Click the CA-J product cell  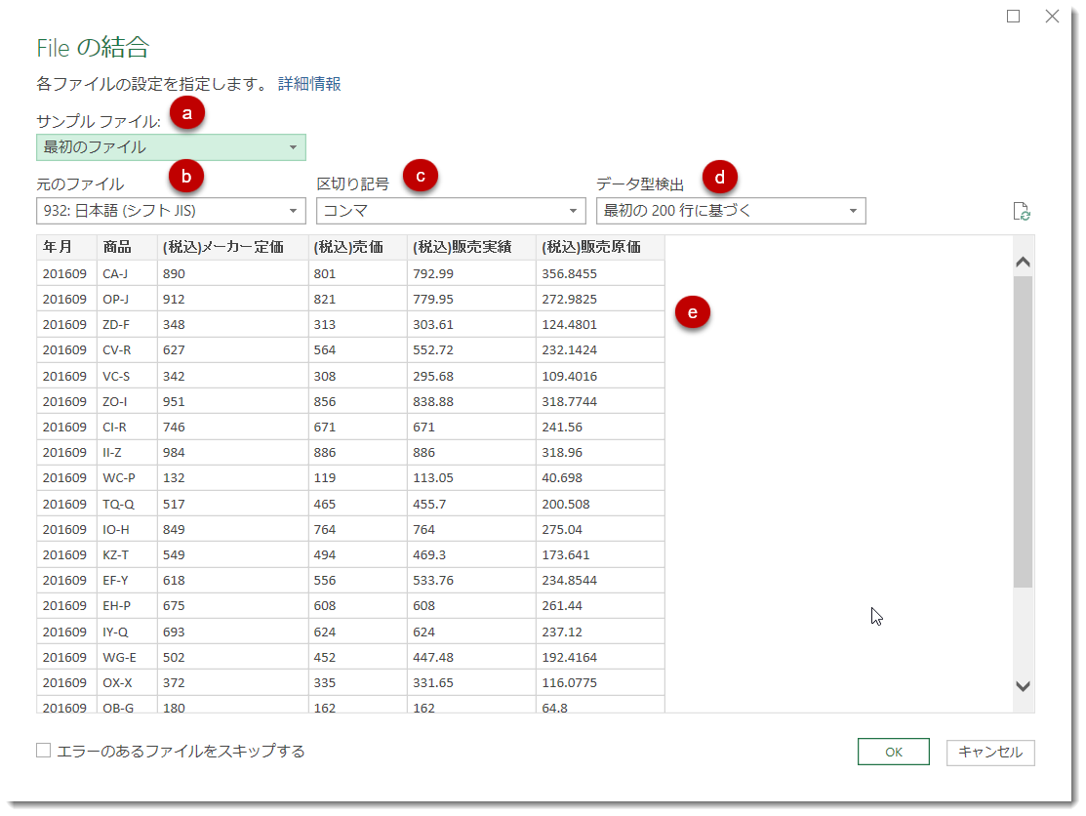tap(127, 273)
